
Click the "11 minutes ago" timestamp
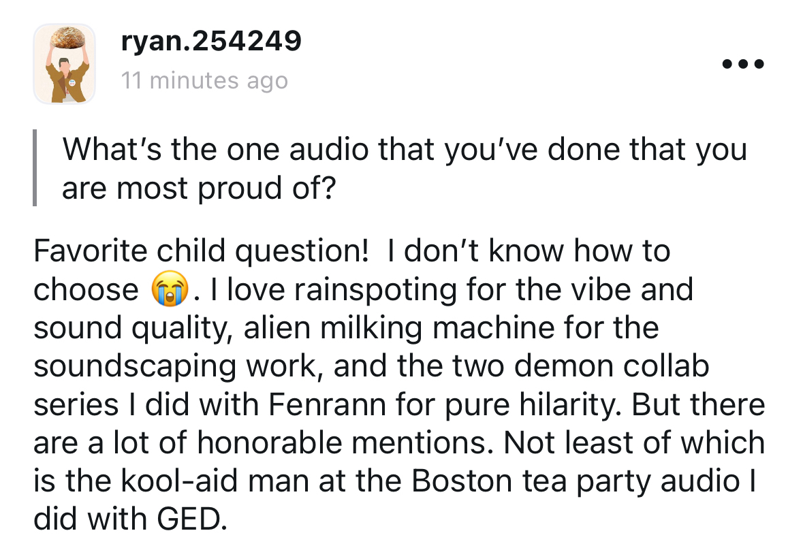(x=204, y=81)
